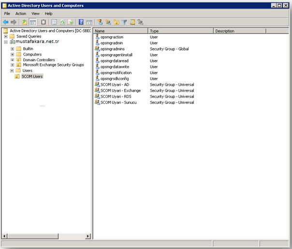Create a new user toolbar icon
292x249 pixels.
(100, 22)
